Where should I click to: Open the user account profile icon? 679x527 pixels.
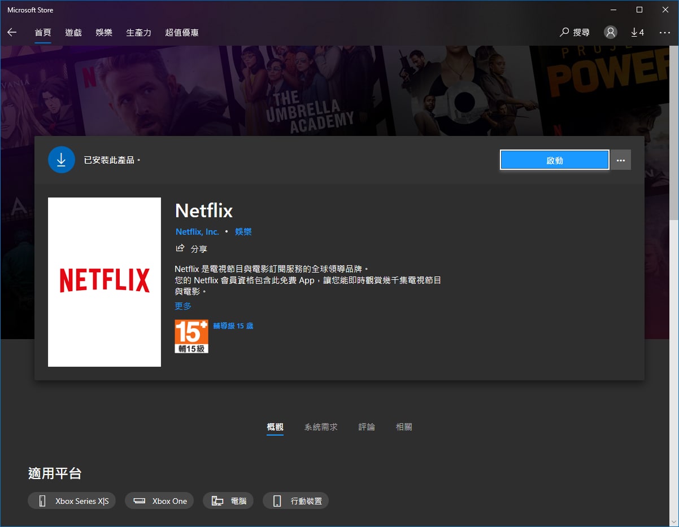coord(610,33)
